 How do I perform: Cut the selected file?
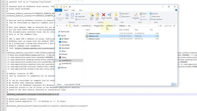78,14
